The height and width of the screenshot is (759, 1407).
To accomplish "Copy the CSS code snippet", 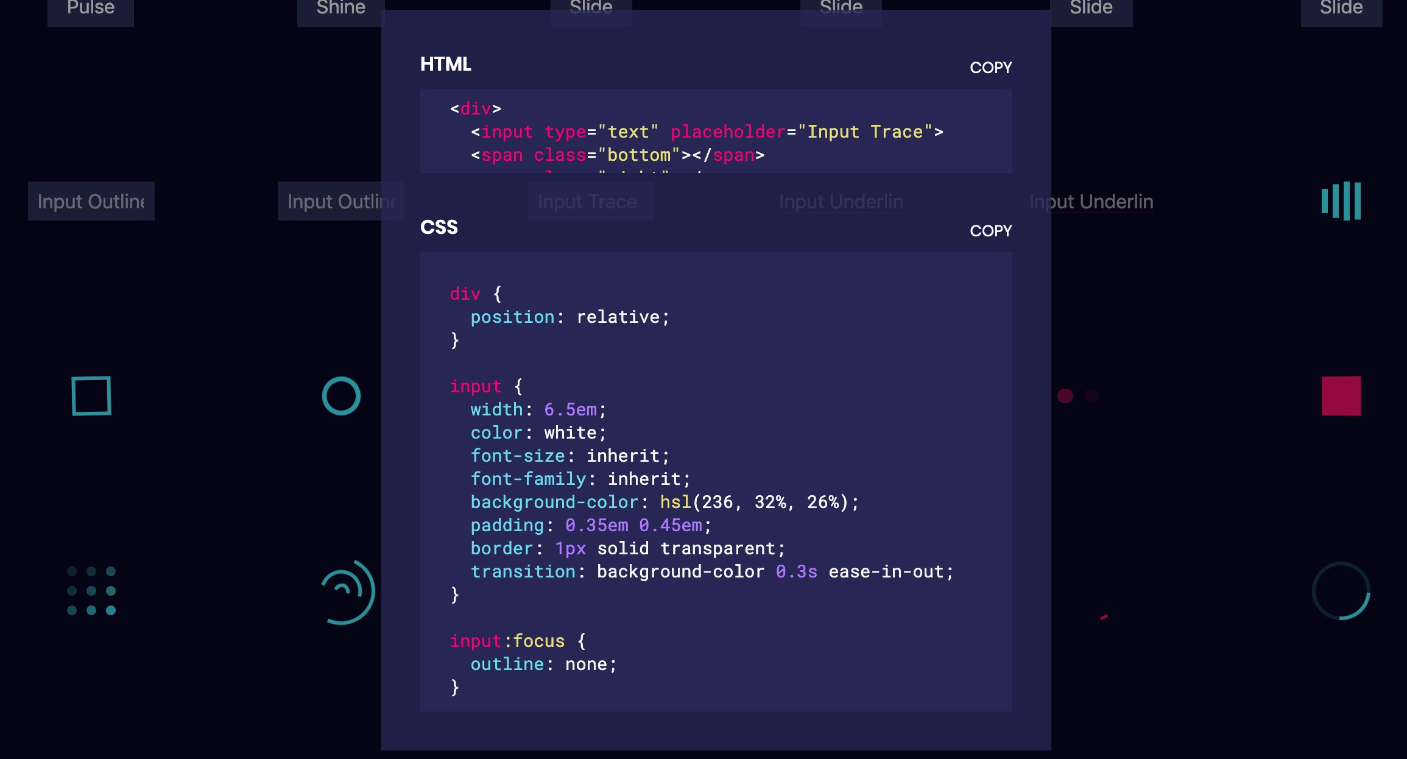I will (x=990, y=231).
